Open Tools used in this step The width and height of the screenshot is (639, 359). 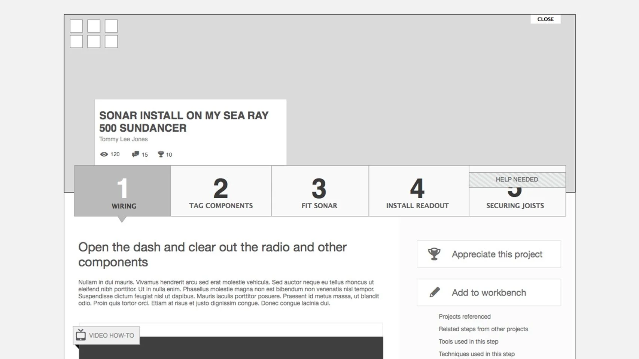[x=468, y=341]
